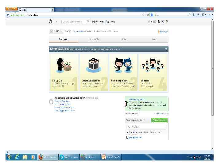221x166 pixels.
Task: Reload the page with refresh icon
Action: click(x=148, y=15)
